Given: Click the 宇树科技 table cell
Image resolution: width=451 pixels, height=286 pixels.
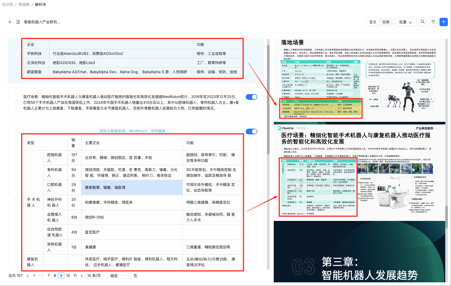Looking at the screenshot, I should pos(36,54).
